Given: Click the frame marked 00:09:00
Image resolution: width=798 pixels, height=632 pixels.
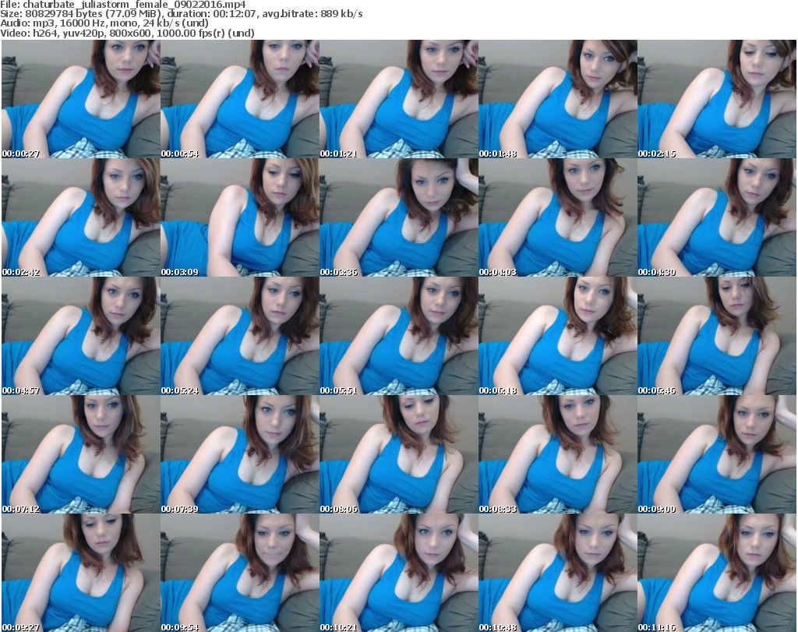Looking at the screenshot, I should pyautogui.click(x=717, y=454).
